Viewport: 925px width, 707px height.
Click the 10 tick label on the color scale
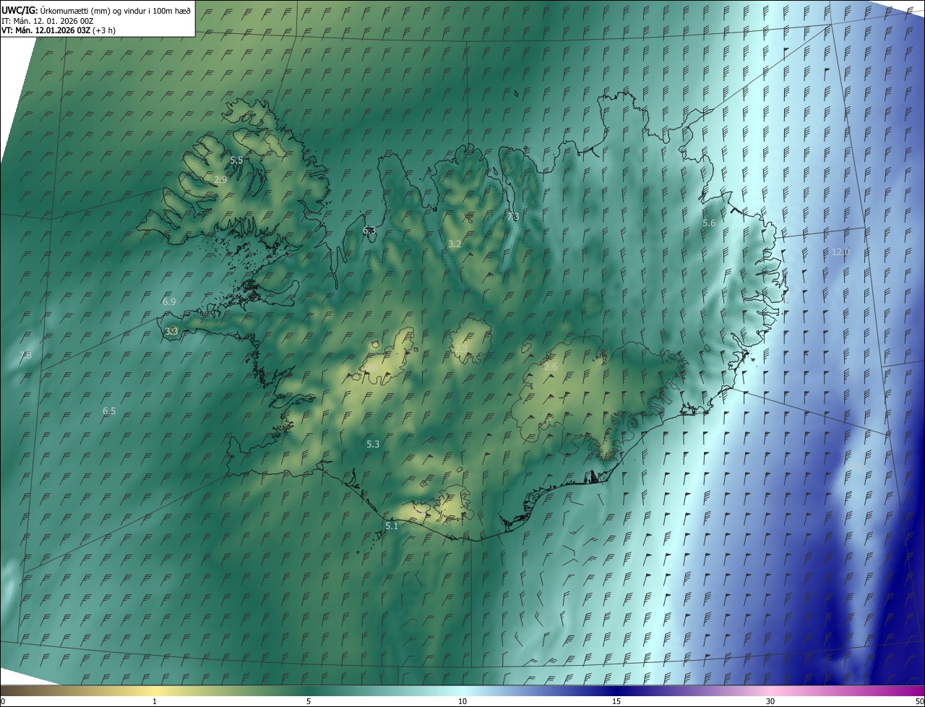pos(462,701)
